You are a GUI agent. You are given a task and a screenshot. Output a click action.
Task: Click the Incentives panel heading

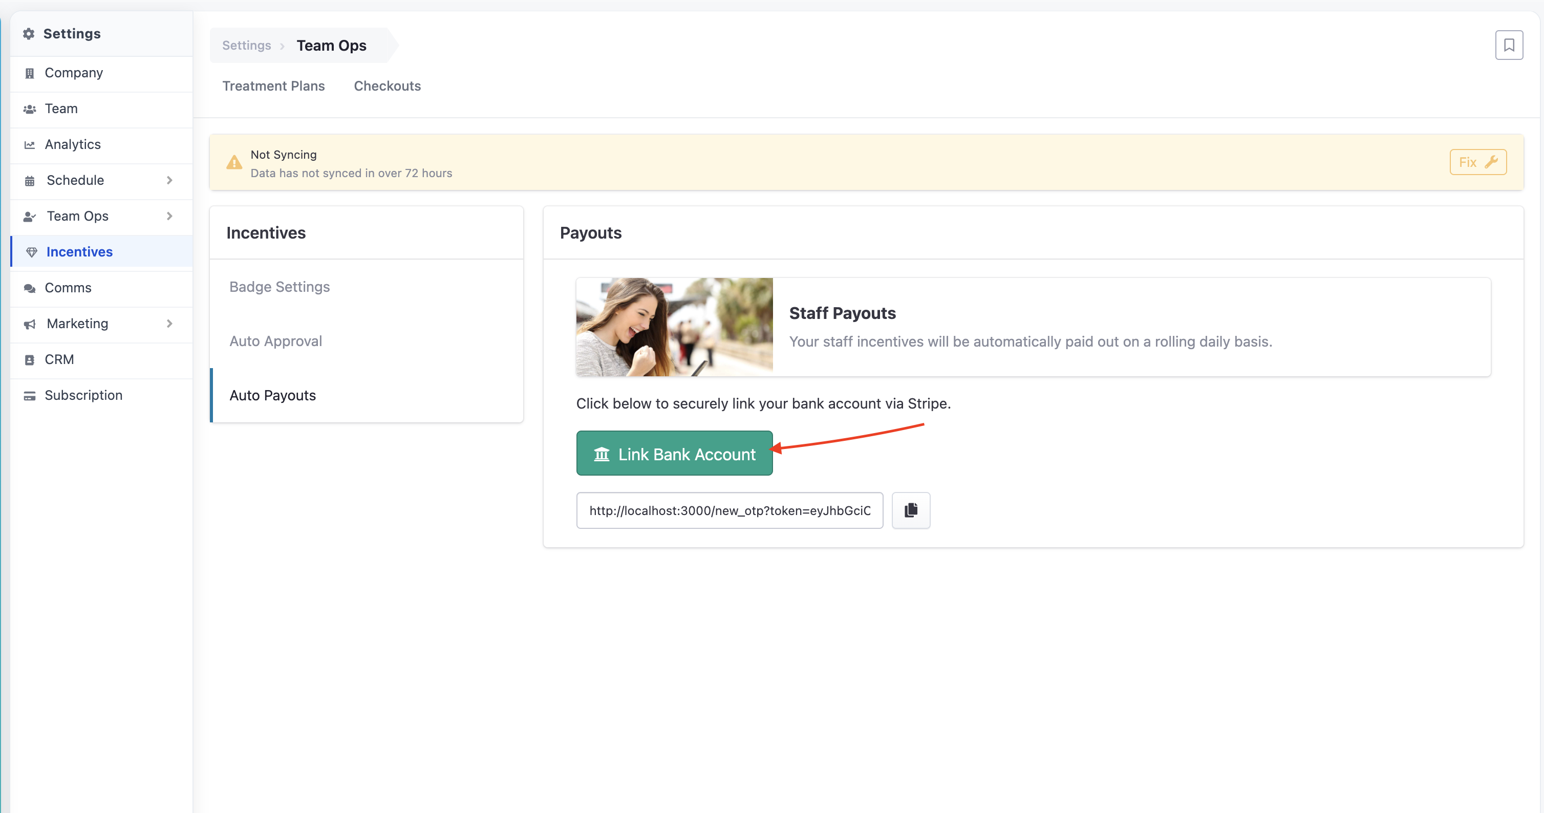point(266,232)
